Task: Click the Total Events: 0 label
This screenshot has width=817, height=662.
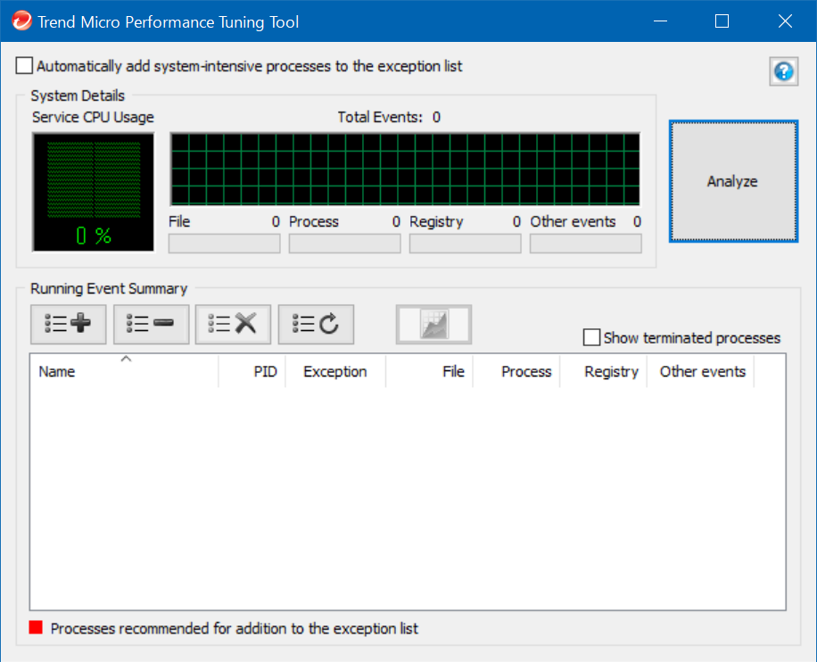Action: tap(389, 117)
